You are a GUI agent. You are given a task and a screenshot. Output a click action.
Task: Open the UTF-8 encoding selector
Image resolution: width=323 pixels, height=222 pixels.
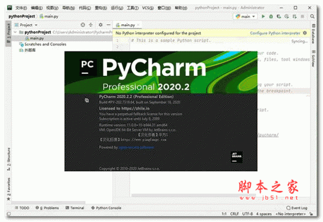248,214
